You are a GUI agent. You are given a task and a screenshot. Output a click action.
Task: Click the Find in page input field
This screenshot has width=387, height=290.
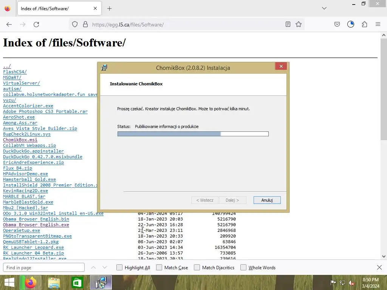[x=44, y=268]
